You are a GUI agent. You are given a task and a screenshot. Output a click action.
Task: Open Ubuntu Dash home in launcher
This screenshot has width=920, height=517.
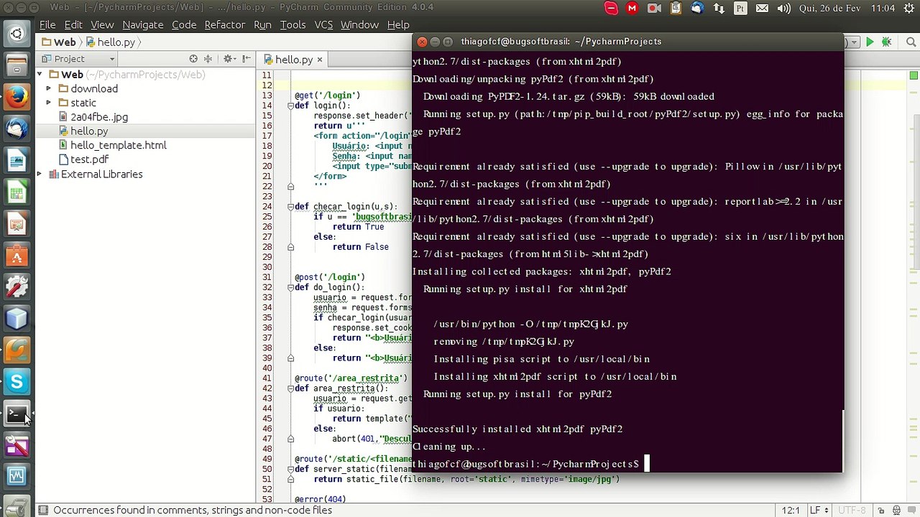click(17, 33)
